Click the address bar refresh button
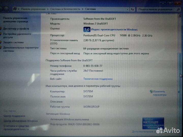The height and width of the screenshot is (137, 183). (132, 9)
